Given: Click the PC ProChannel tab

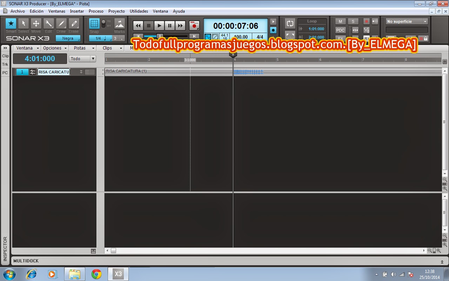Looking at the screenshot, I should [x=5, y=73].
